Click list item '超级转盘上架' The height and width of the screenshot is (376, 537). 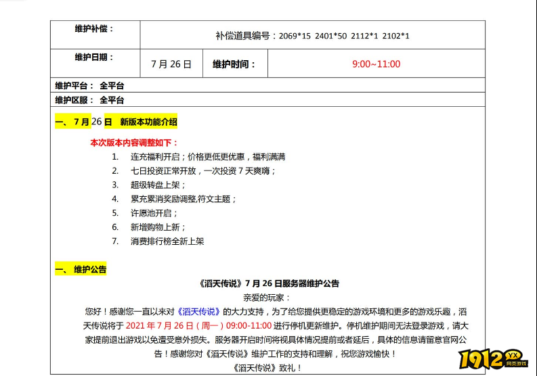click(155, 185)
